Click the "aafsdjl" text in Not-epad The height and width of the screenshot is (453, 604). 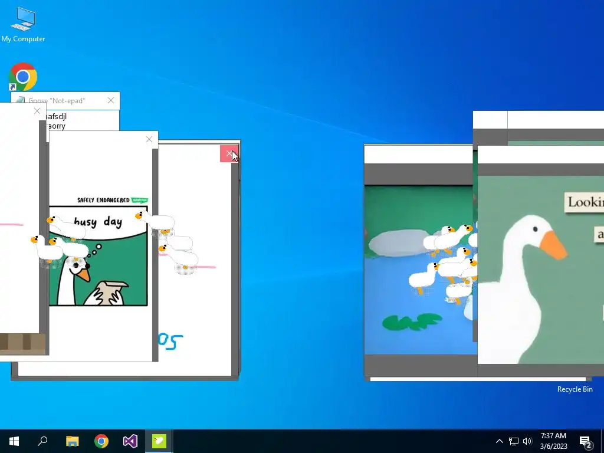click(x=55, y=116)
